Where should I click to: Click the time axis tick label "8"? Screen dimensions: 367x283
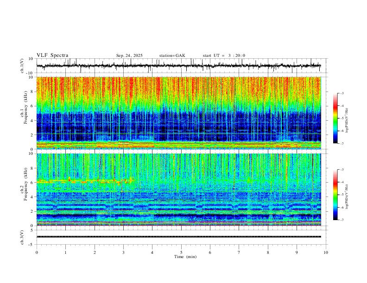(x=268, y=252)
